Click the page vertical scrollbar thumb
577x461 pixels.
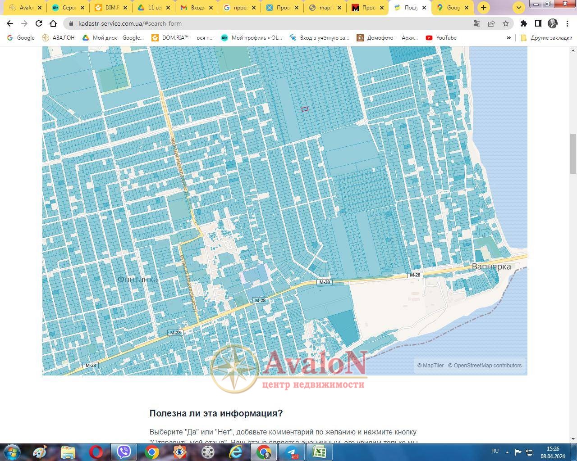click(573, 153)
